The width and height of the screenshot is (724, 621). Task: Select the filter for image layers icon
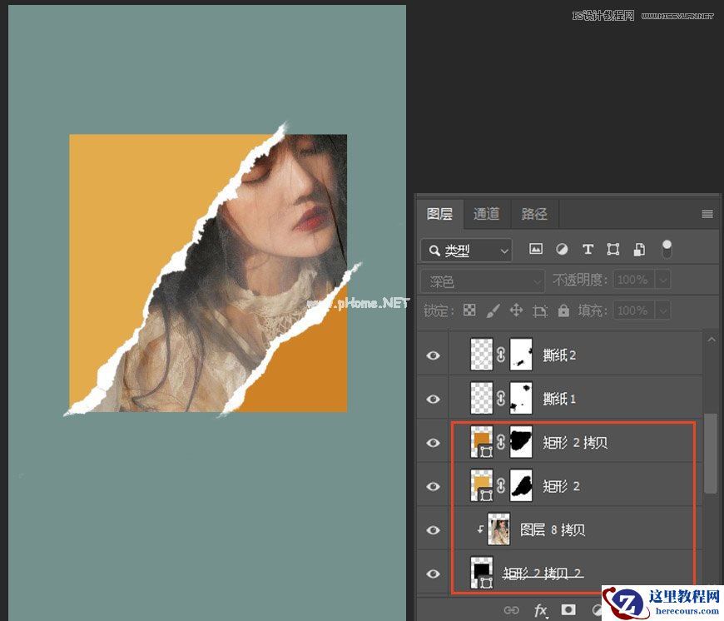(x=538, y=248)
